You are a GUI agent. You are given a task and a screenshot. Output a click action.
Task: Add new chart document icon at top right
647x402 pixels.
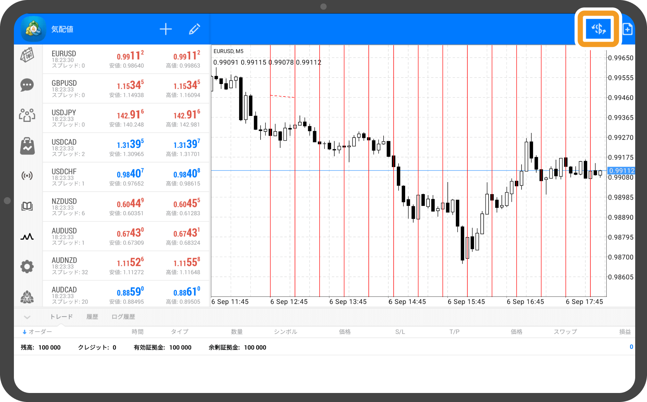[628, 29]
